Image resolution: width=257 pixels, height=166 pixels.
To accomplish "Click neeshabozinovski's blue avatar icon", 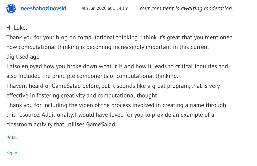I will pos(11,9).
